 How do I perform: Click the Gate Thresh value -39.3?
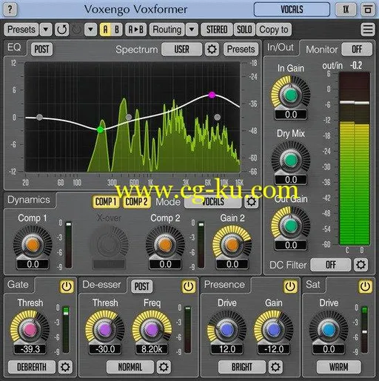(x=30, y=349)
